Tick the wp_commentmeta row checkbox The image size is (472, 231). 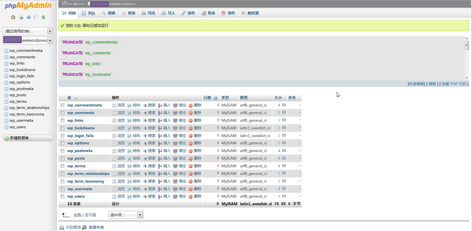point(62,105)
